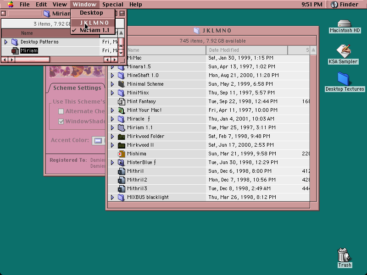The width and height of the screenshot is (367, 275).
Task: Switch to the Scheme Settings tab
Action: point(77,88)
